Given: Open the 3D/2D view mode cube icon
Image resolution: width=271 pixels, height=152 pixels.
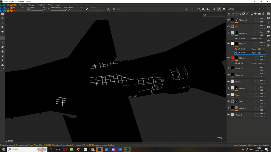Looking at the screenshot, I should coord(203,9).
